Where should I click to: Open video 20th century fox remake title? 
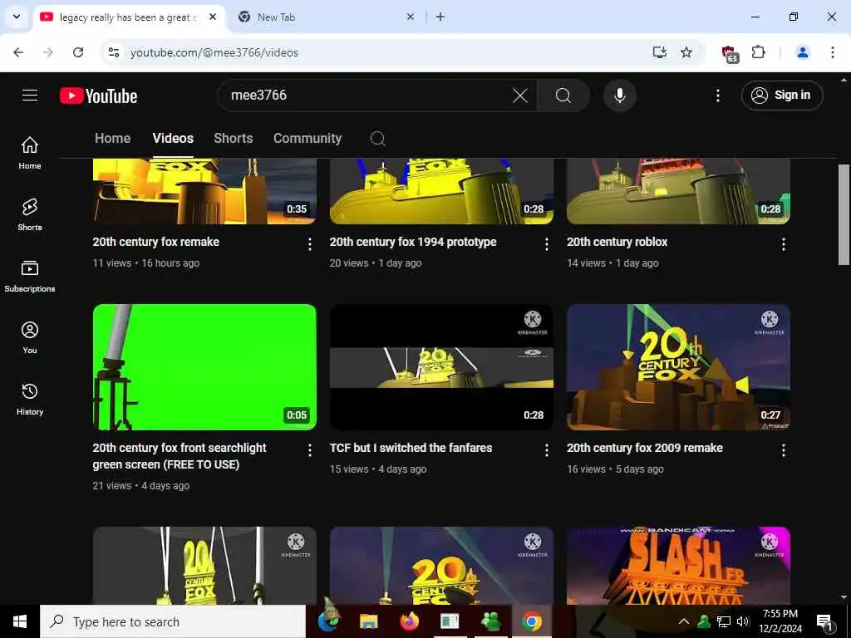[x=155, y=242]
